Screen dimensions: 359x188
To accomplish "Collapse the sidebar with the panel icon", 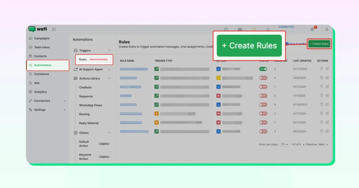I will [x=54, y=29].
